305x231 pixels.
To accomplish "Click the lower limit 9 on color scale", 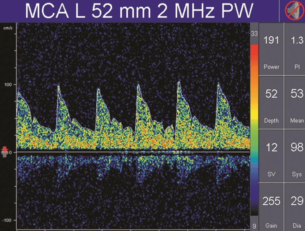I will click(x=254, y=226).
